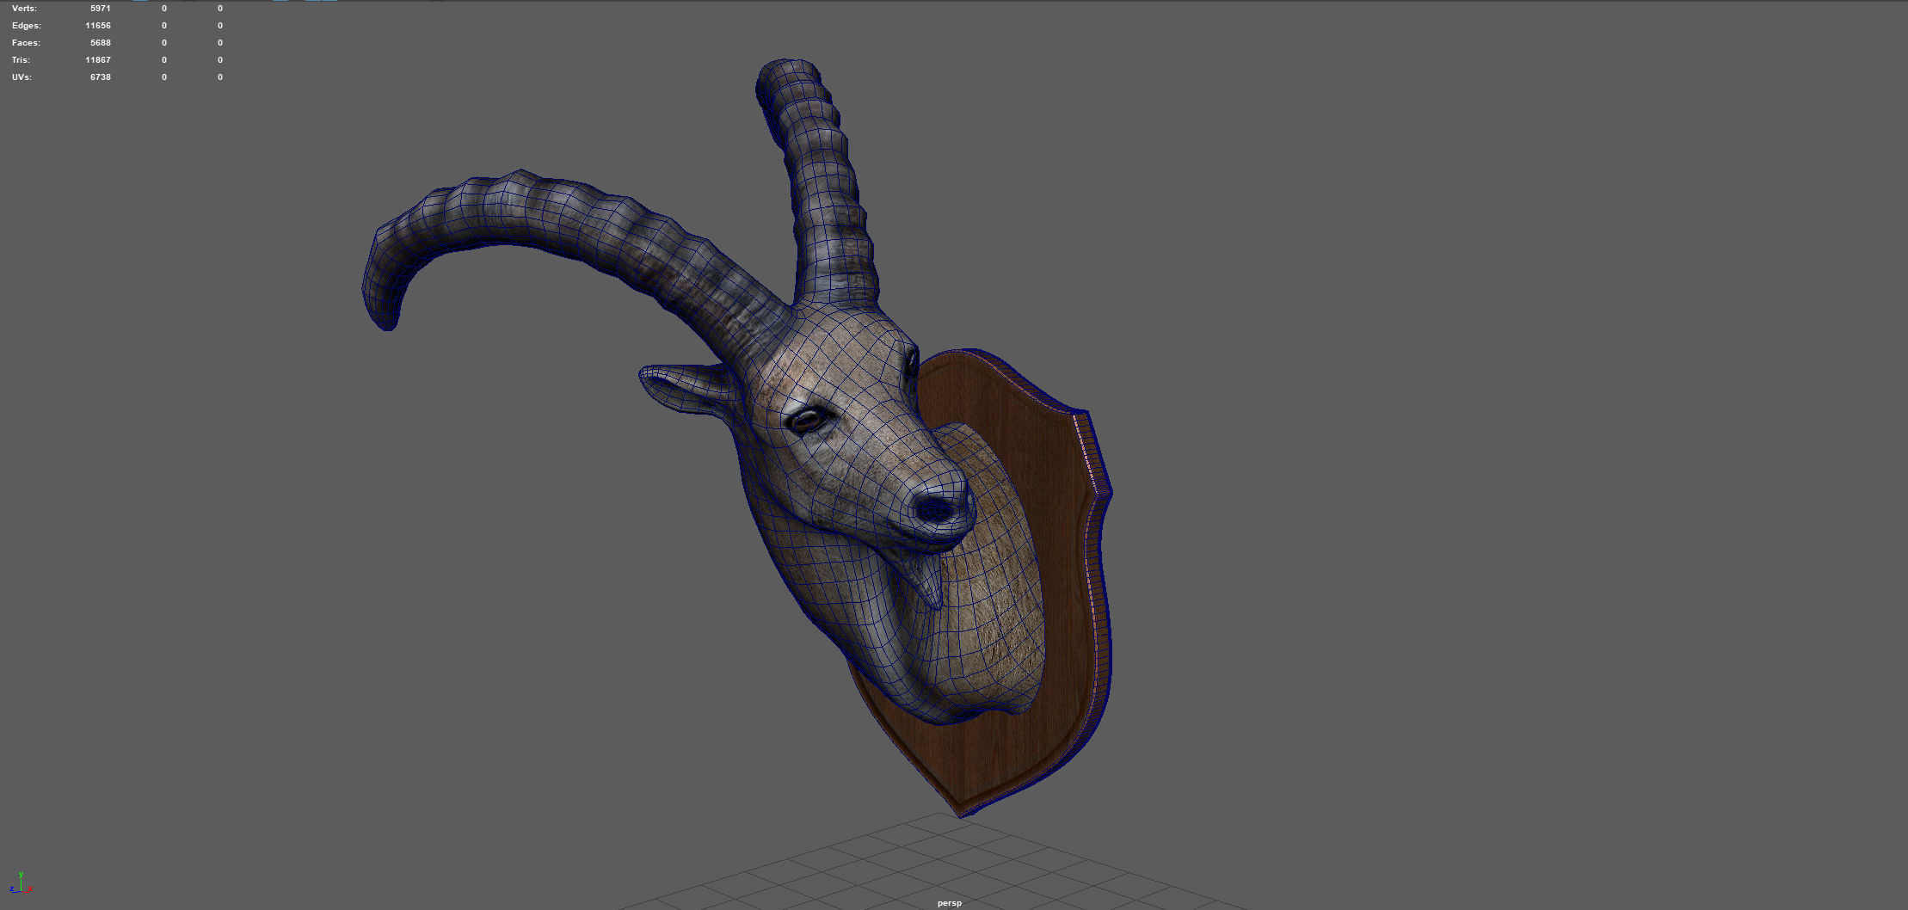
Task: Click the XYZ axis orientation gizmo
Action: click(x=21, y=882)
